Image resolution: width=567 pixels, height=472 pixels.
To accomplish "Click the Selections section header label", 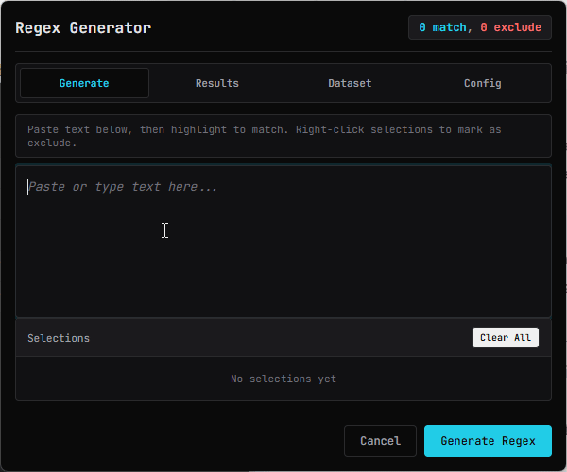I will point(59,338).
